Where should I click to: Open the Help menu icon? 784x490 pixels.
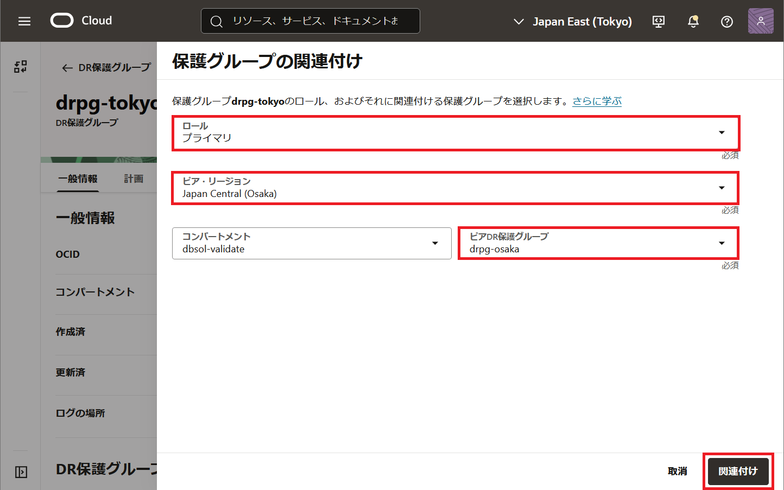coord(726,21)
